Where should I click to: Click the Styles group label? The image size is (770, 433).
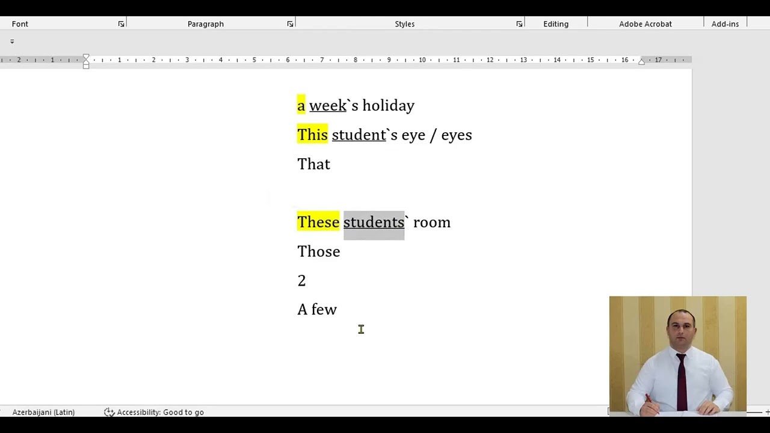405,24
